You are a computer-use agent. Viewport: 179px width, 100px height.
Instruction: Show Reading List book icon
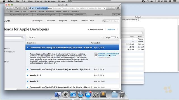pos(7,11)
